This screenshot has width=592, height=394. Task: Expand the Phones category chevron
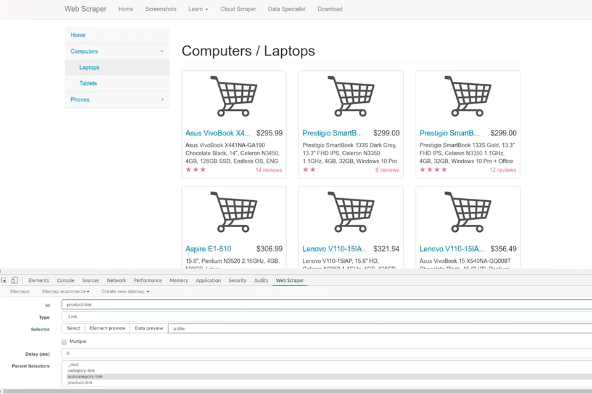(x=162, y=100)
